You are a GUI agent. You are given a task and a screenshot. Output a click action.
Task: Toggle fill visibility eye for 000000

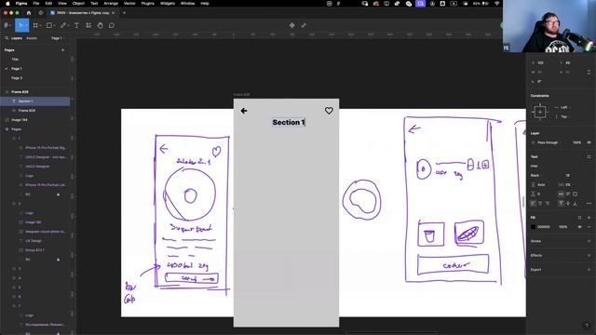click(x=579, y=227)
